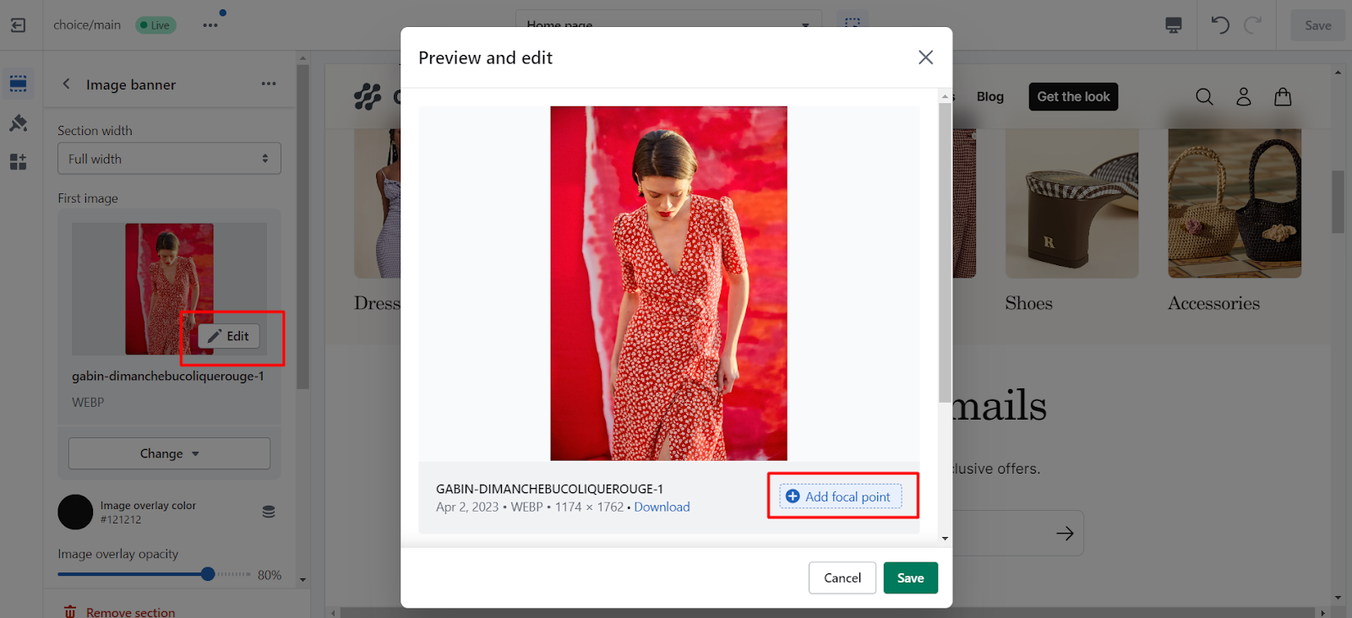Click the undo arrow icon
This screenshot has height=618, width=1352.
click(x=1219, y=25)
